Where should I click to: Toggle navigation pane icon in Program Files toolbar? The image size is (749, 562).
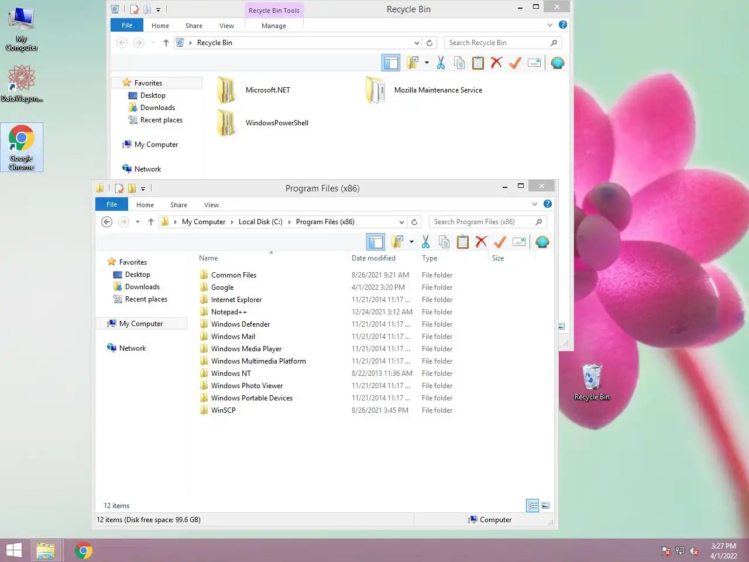click(x=376, y=242)
